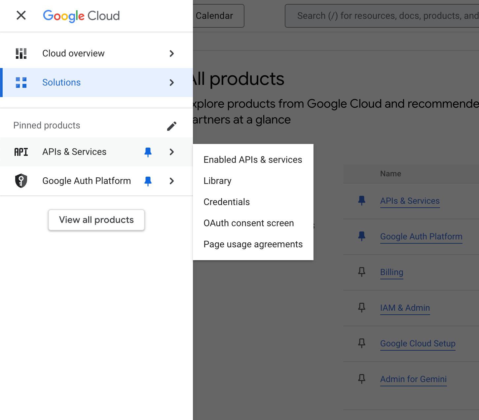Choose Library from the submenu

point(253,181)
